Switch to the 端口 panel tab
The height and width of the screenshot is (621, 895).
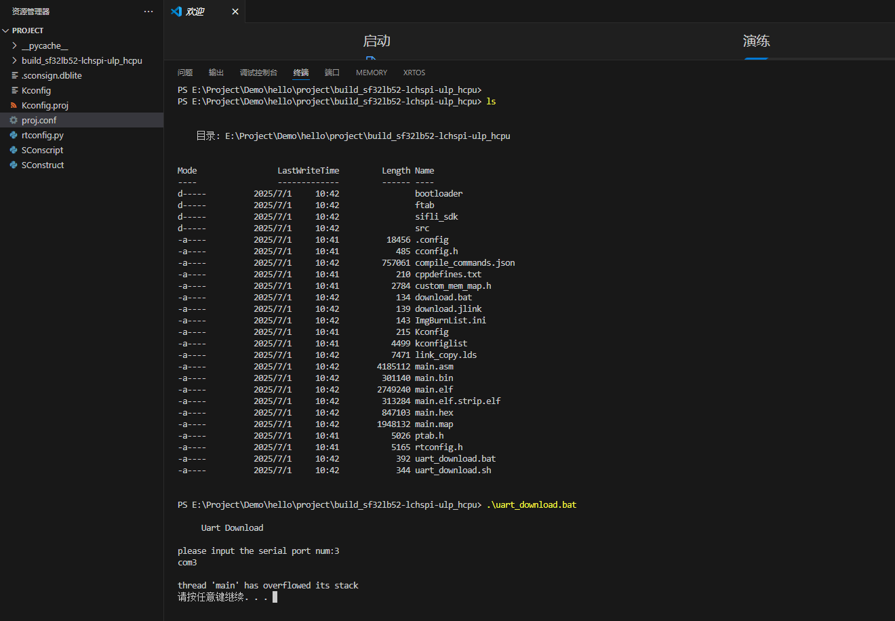332,73
